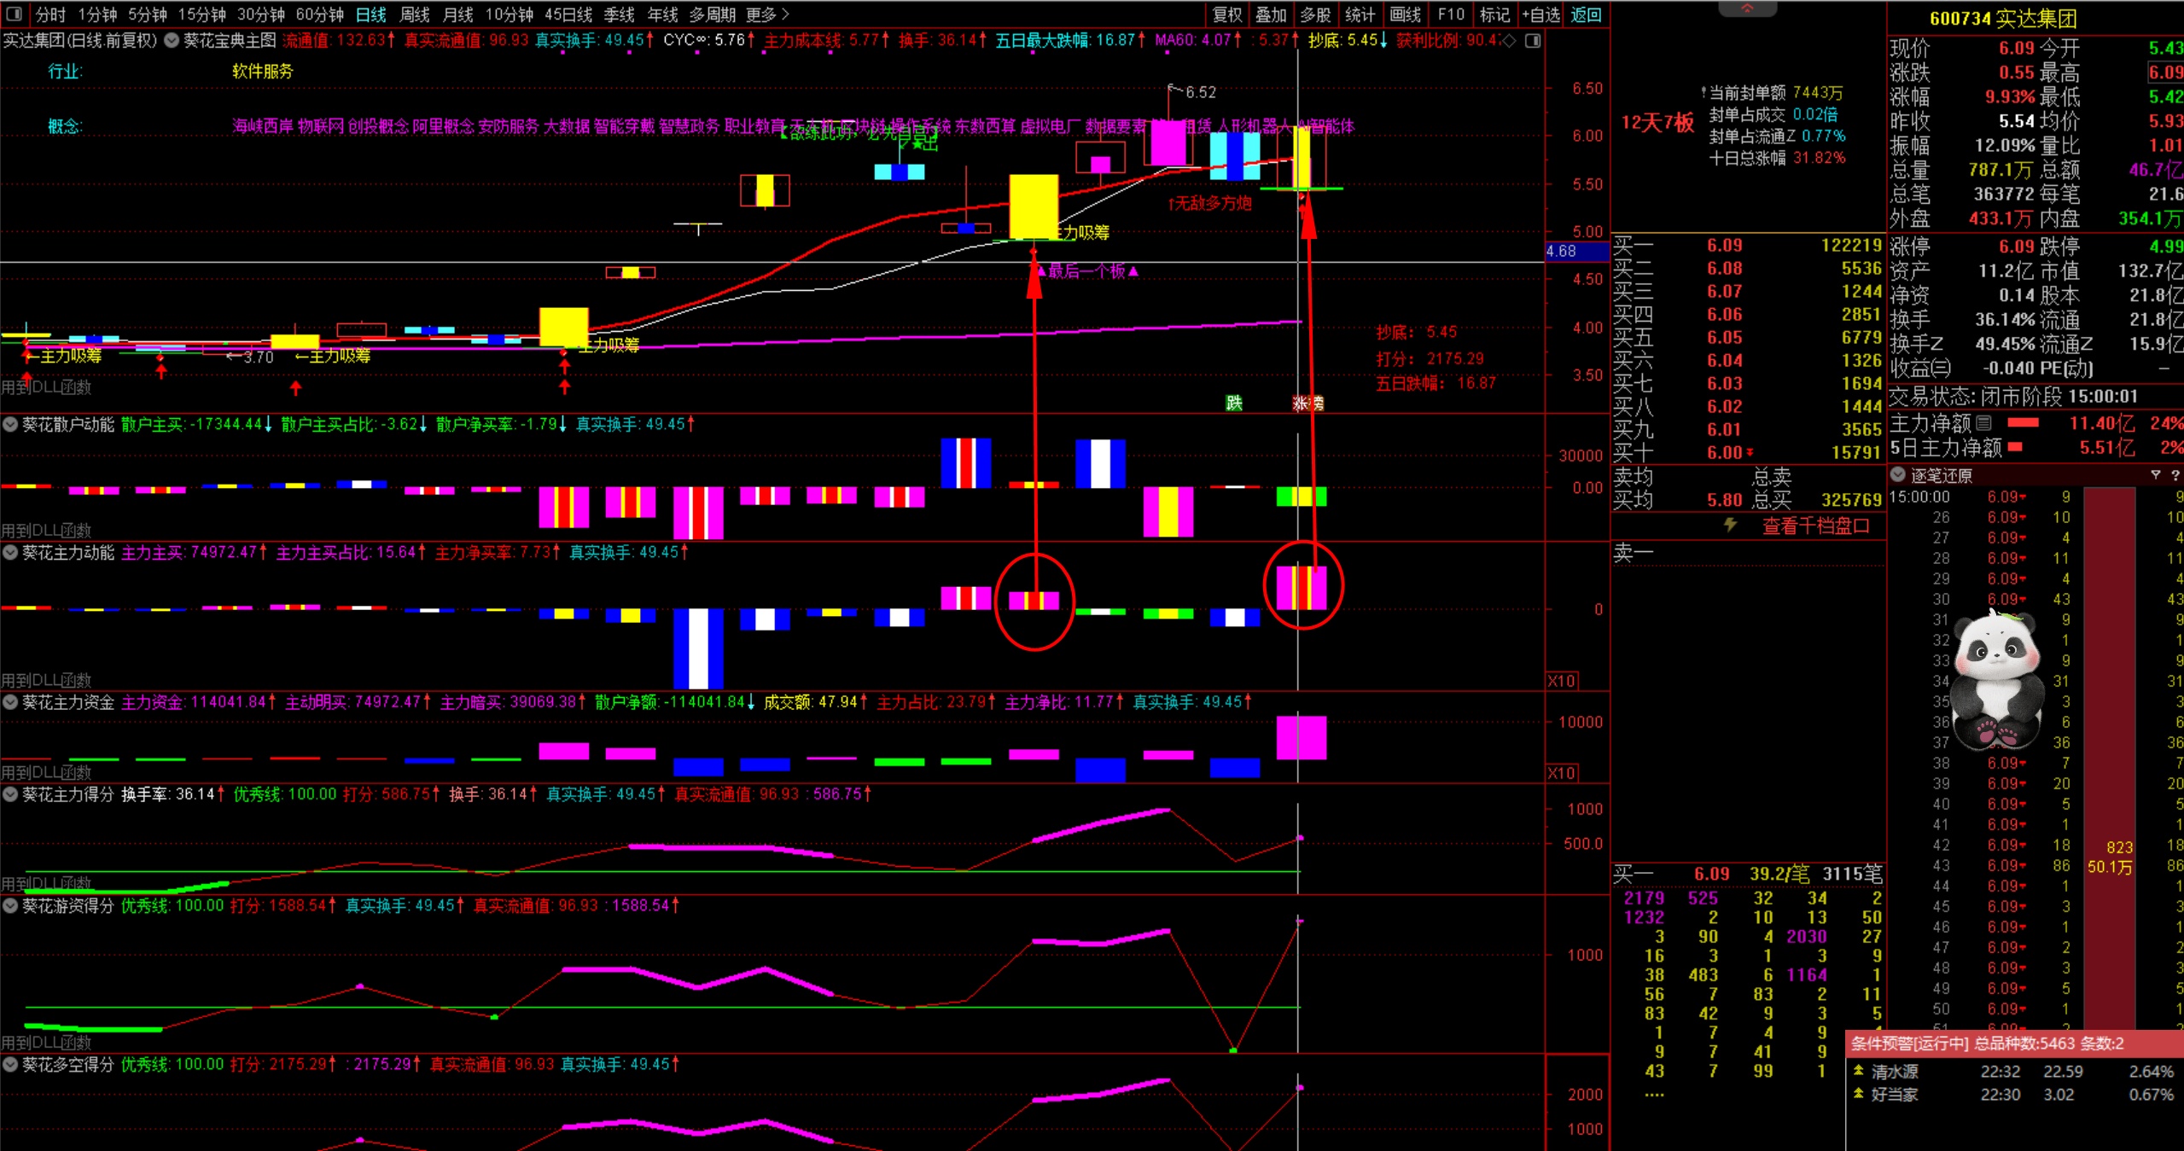The height and width of the screenshot is (1151, 2184).
Task: Open 查看千档盘口 link
Action: pyautogui.click(x=1815, y=526)
